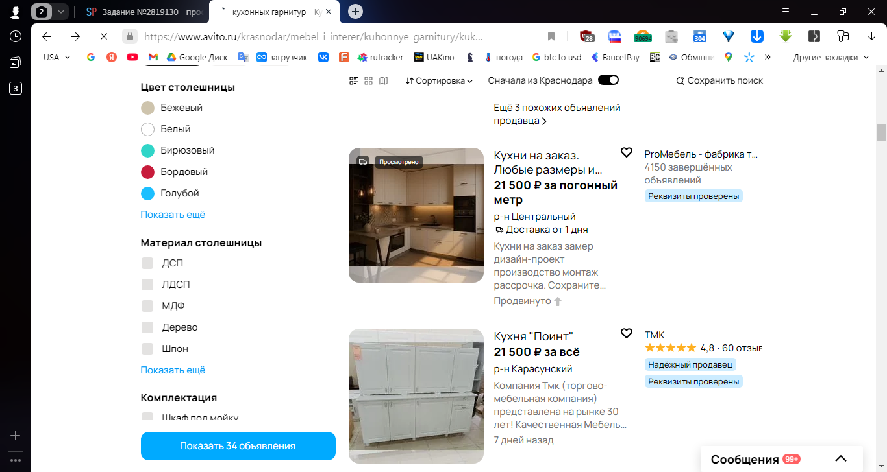Viewport: 887px width, 472px height.
Task: Toggle 'Сначала из Краснодара' switch
Action: coord(608,80)
